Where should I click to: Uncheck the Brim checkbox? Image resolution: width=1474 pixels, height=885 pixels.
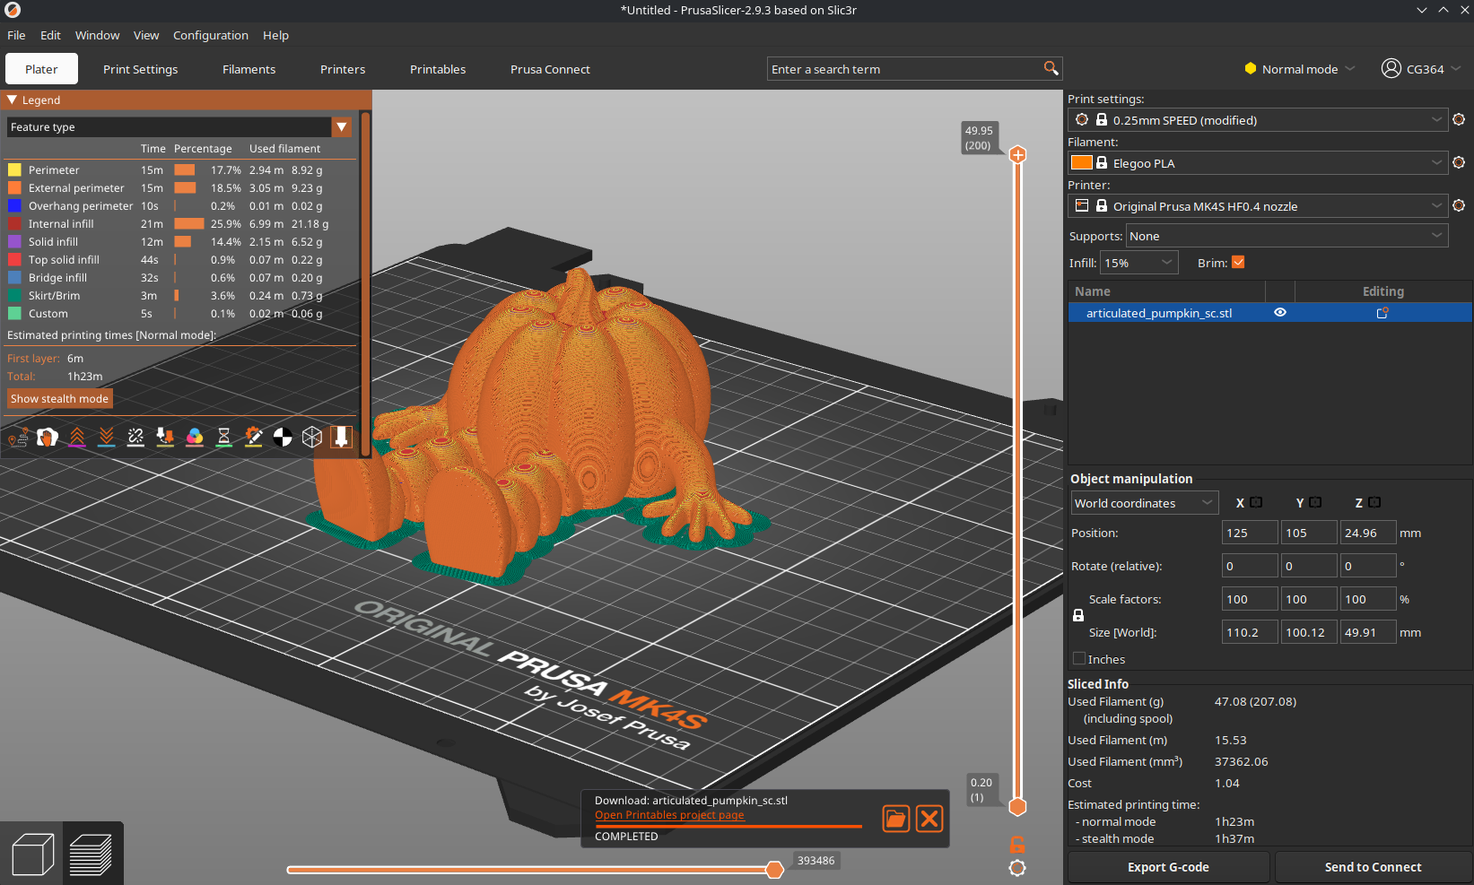tap(1238, 263)
